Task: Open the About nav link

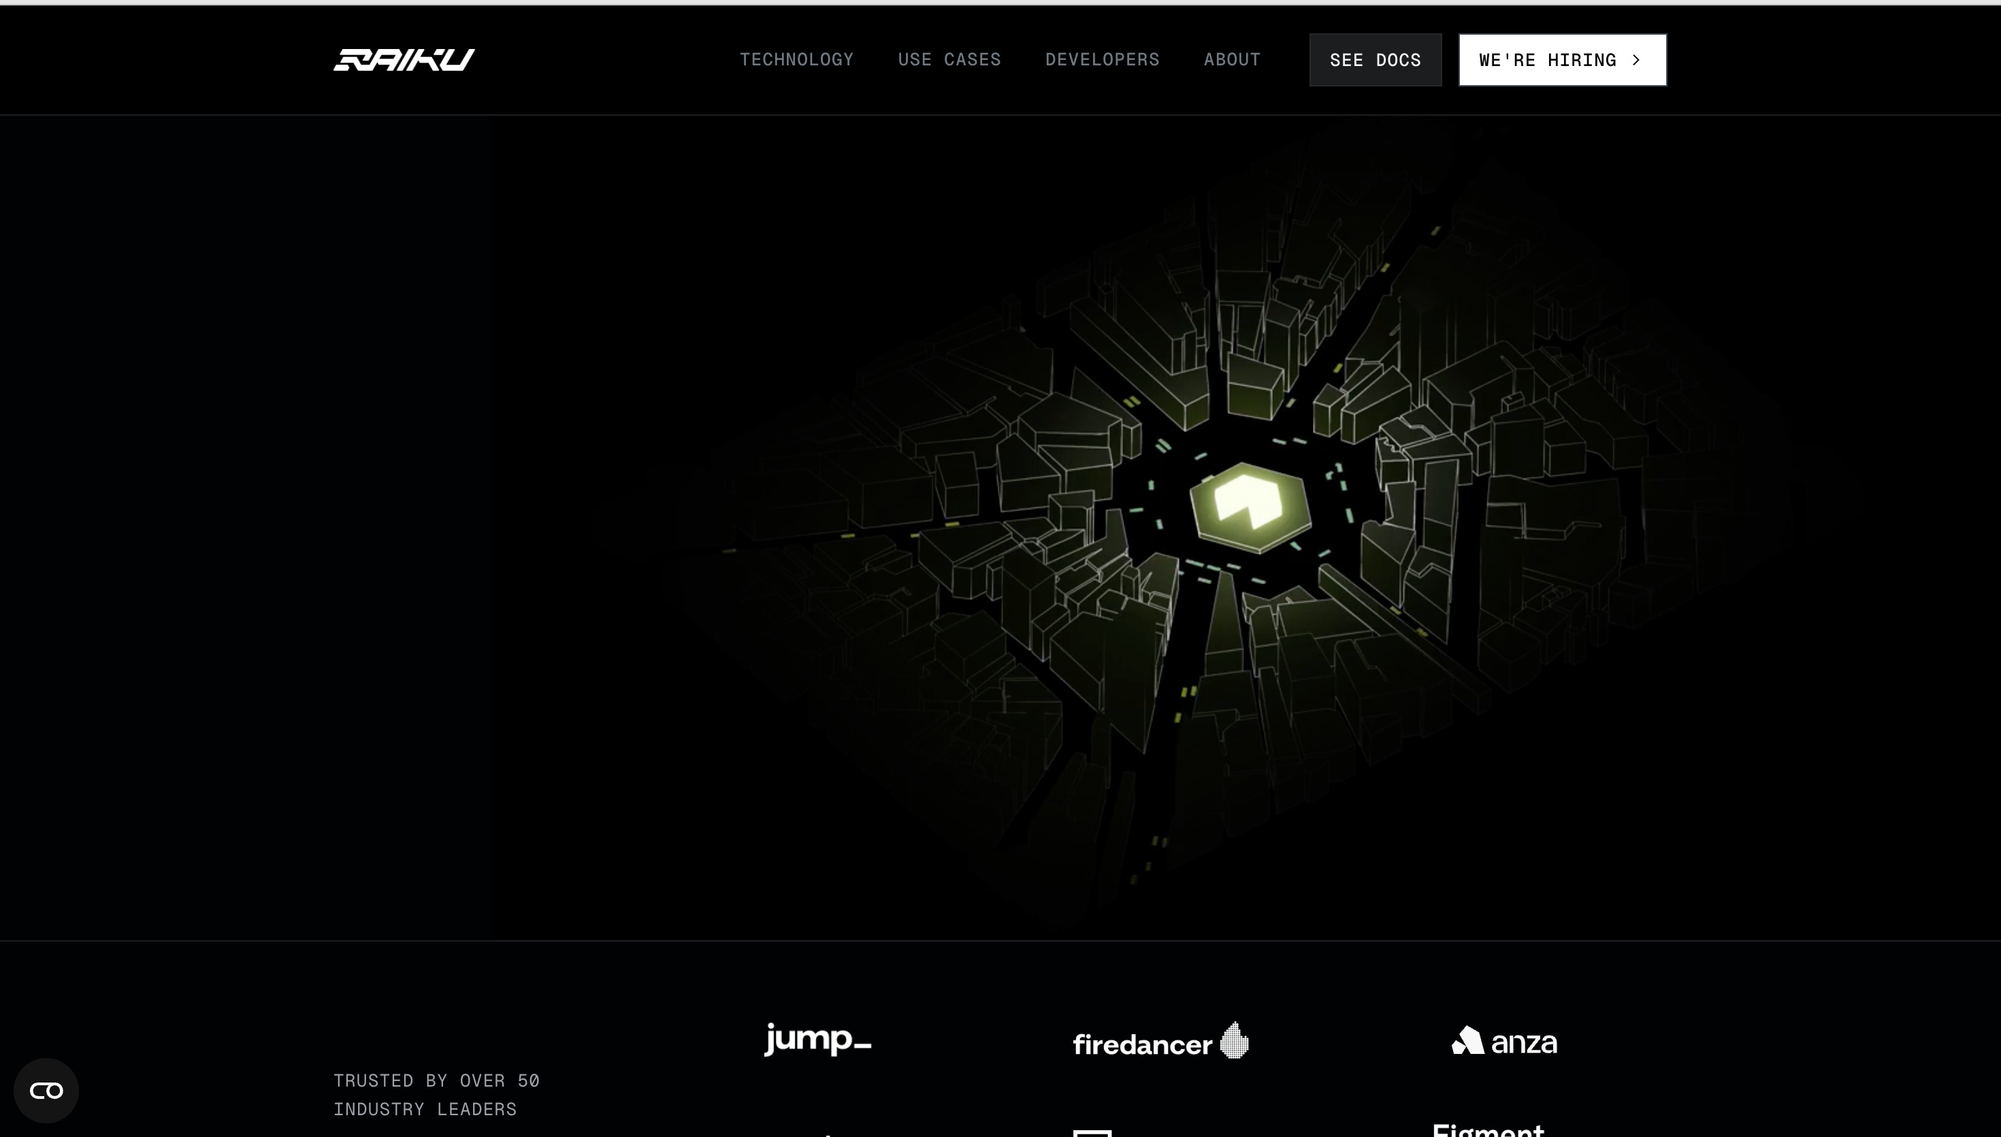Action: 1231,60
